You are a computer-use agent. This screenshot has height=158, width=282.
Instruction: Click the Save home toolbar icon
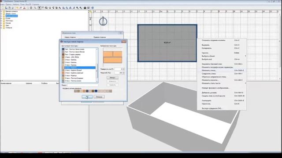point(10,8)
